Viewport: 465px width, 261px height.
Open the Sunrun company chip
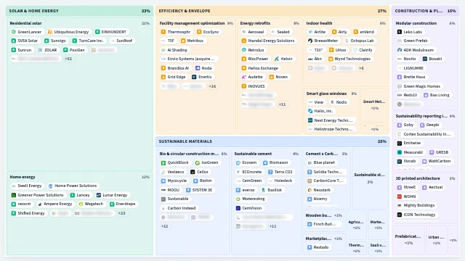[21, 50]
